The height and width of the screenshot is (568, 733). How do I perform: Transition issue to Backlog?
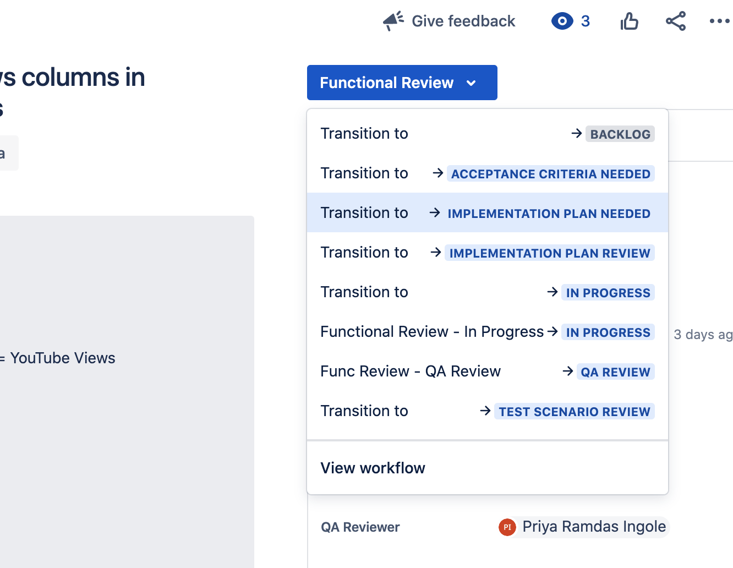tap(488, 134)
